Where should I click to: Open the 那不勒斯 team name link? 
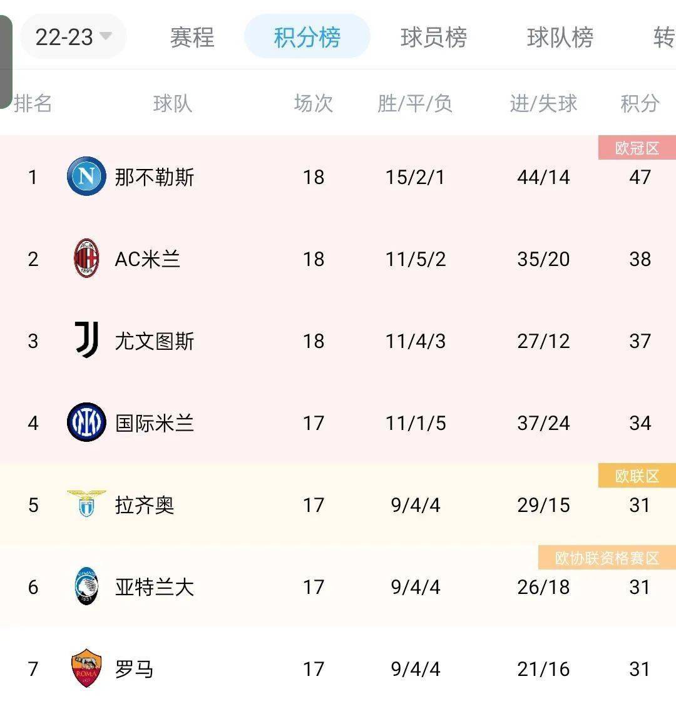155,177
